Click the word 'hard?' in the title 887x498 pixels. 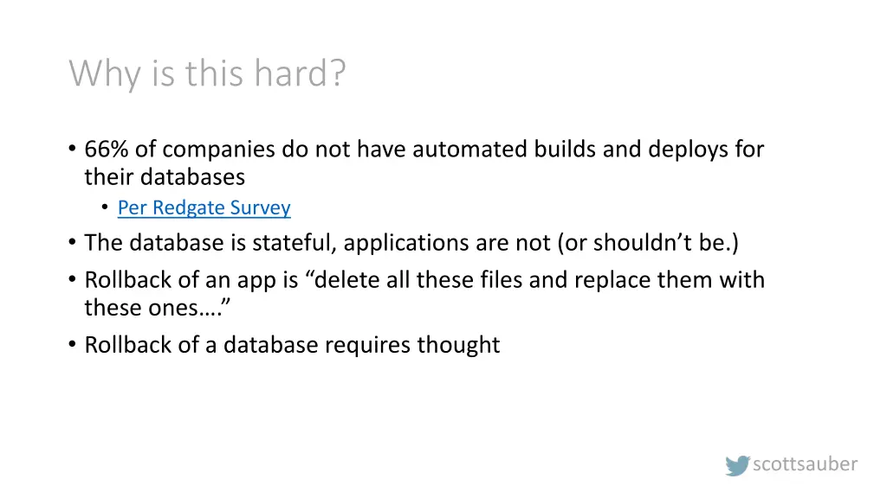click(x=299, y=73)
